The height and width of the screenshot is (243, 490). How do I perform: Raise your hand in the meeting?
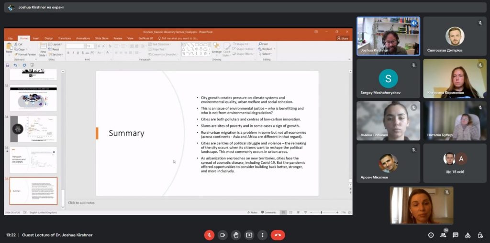pos(236,235)
